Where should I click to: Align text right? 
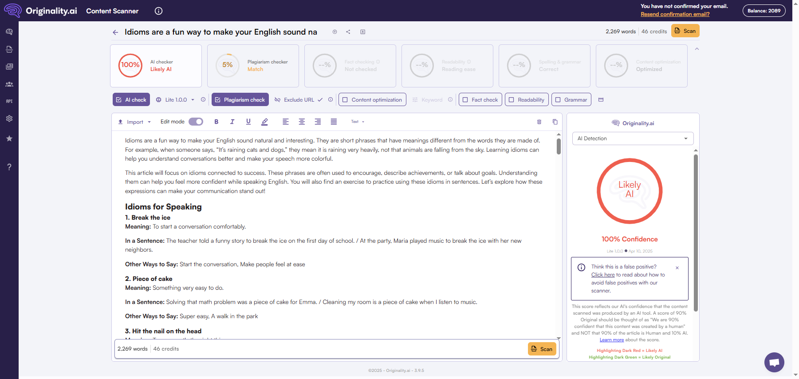[318, 122]
